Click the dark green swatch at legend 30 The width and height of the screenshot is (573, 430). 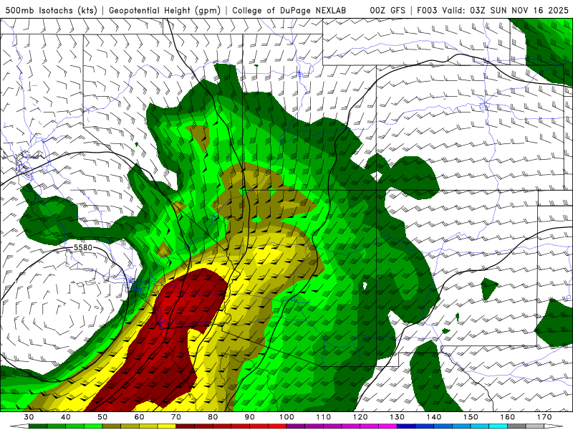38,426
